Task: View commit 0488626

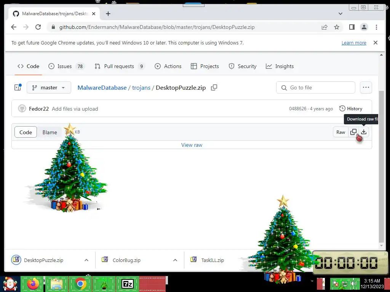Action: coord(297,108)
